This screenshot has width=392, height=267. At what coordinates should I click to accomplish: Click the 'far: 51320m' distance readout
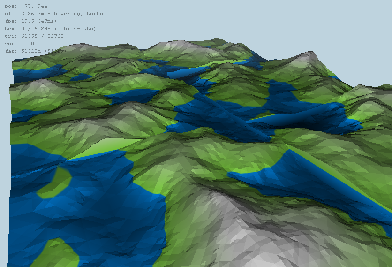28,51
